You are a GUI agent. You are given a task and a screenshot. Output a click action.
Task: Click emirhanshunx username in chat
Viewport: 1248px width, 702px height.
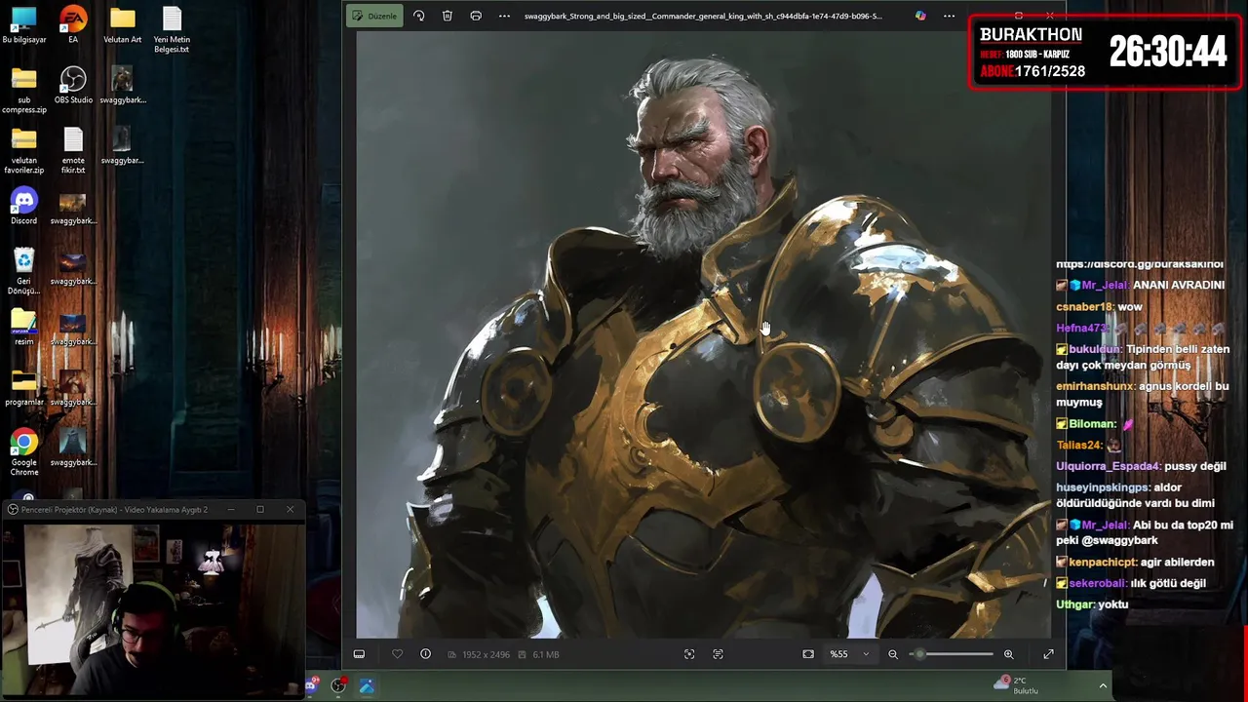coord(1096,386)
